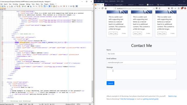Toggle indent guide in Notepad++ toolbar
Image resolution: width=187 pixels, height=105 pixels.
(49, 6)
